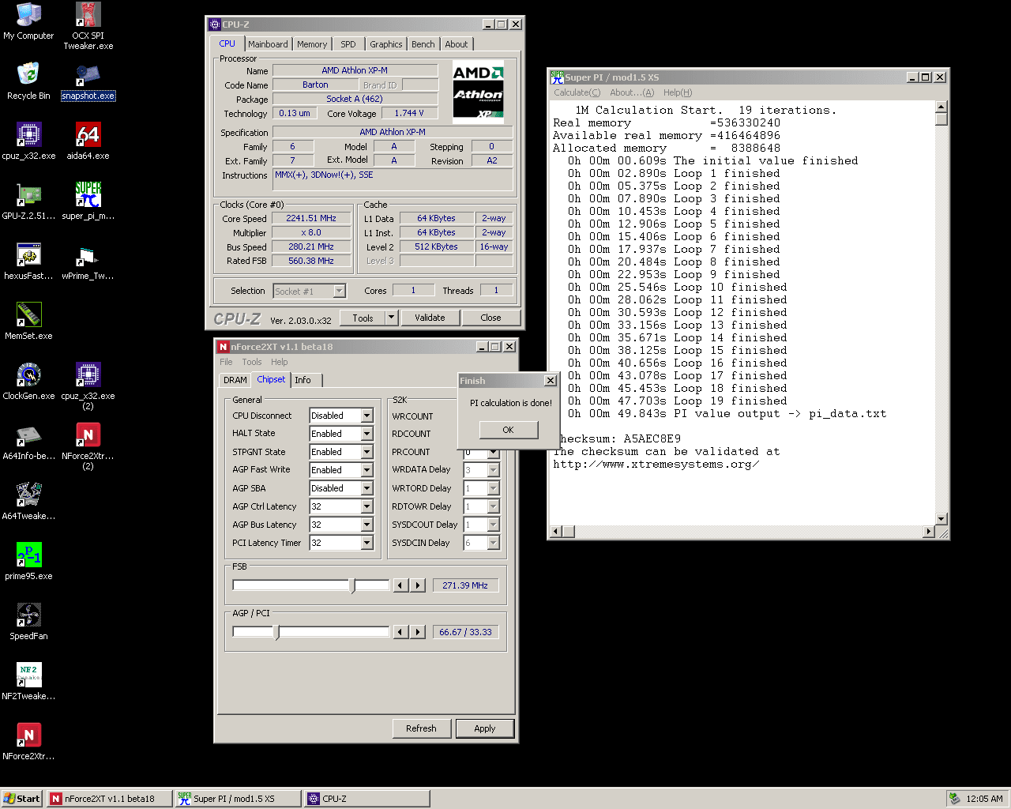
Task: Launch OCX SPI Tweaker.exe icon
Action: tap(88, 26)
